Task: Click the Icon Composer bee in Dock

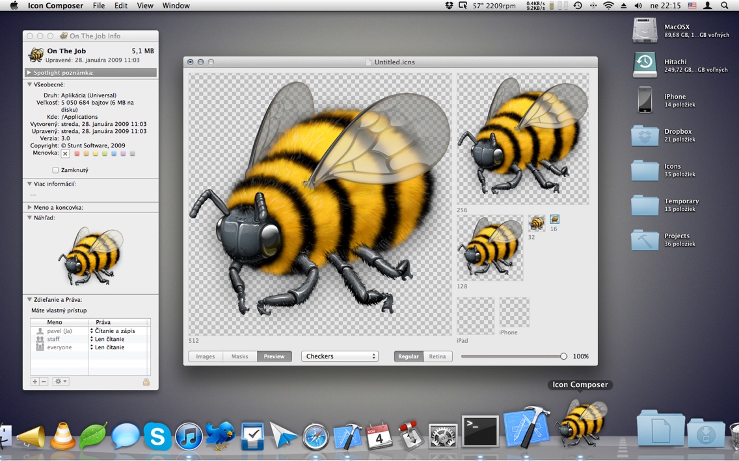Action: point(581,423)
